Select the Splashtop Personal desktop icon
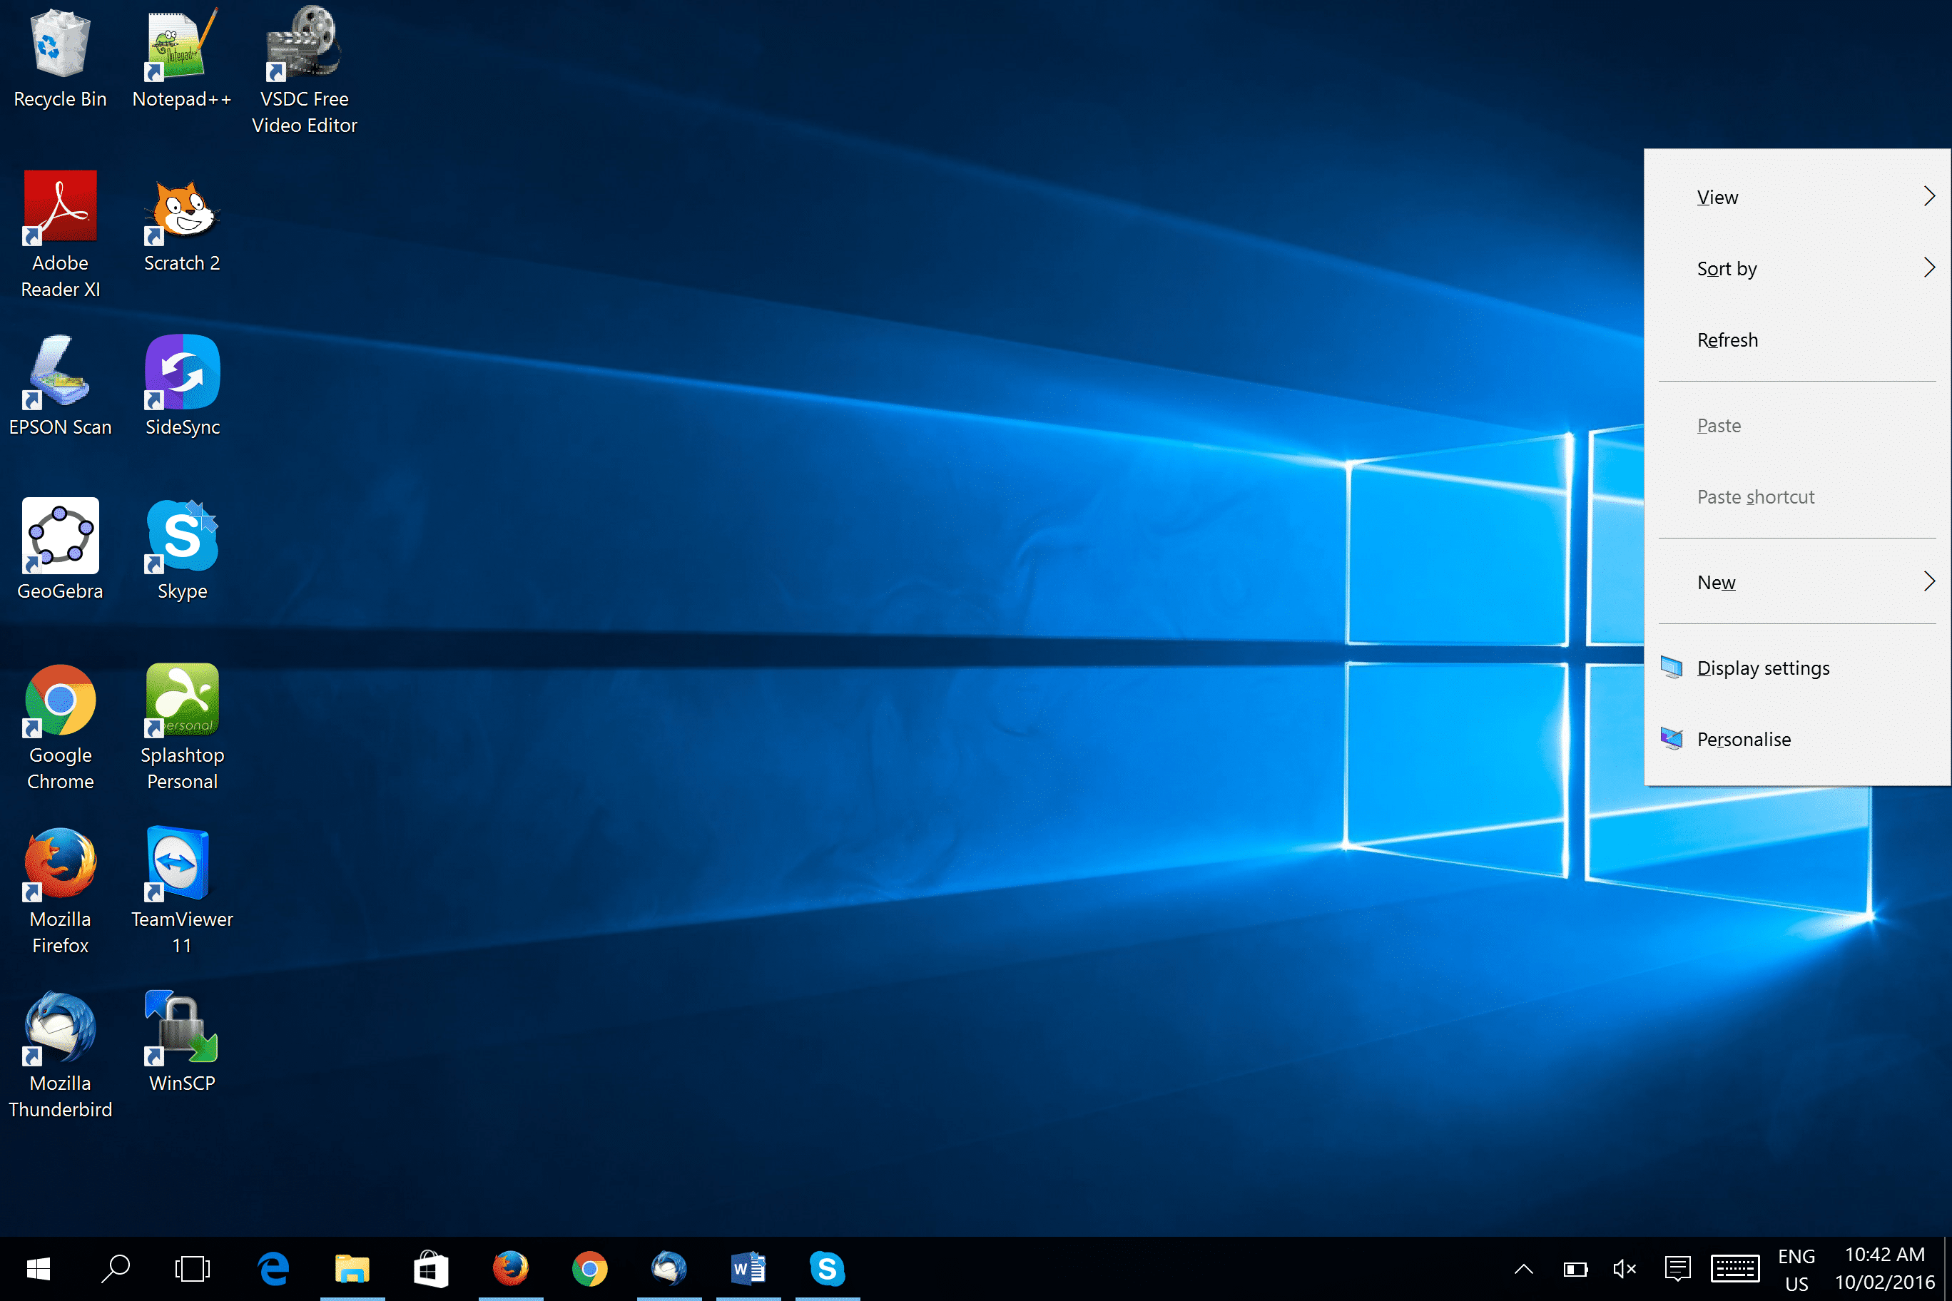The height and width of the screenshot is (1301, 1952). (182, 728)
